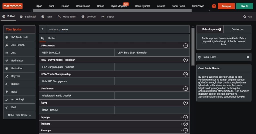The width and height of the screenshot is (256, 134).
Task: Open UEFA Euro 2024 - Elemeler league
Action: (x=152, y=53)
